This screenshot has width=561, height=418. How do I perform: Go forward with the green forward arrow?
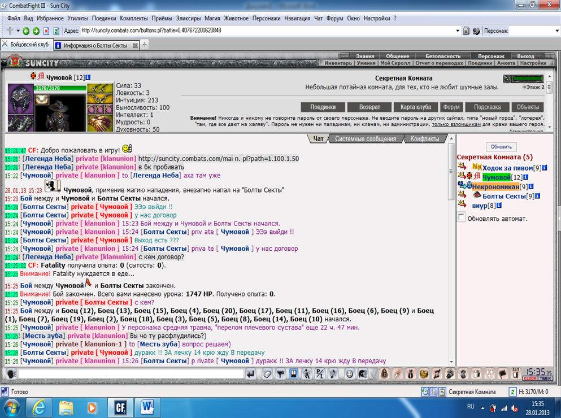click(36, 31)
